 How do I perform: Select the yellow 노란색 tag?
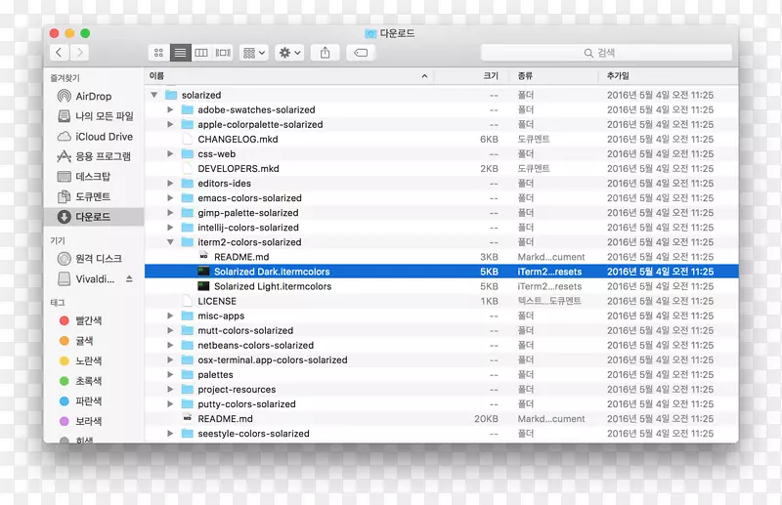click(81, 360)
